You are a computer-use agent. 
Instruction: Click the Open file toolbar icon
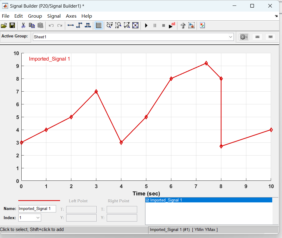[4, 26]
